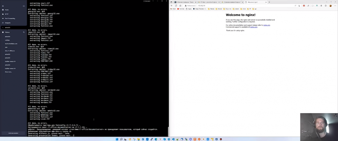The image size is (338, 141).
Task: Select doc.r7-office.ru from History list
Action: pyautogui.click(x=10, y=51)
